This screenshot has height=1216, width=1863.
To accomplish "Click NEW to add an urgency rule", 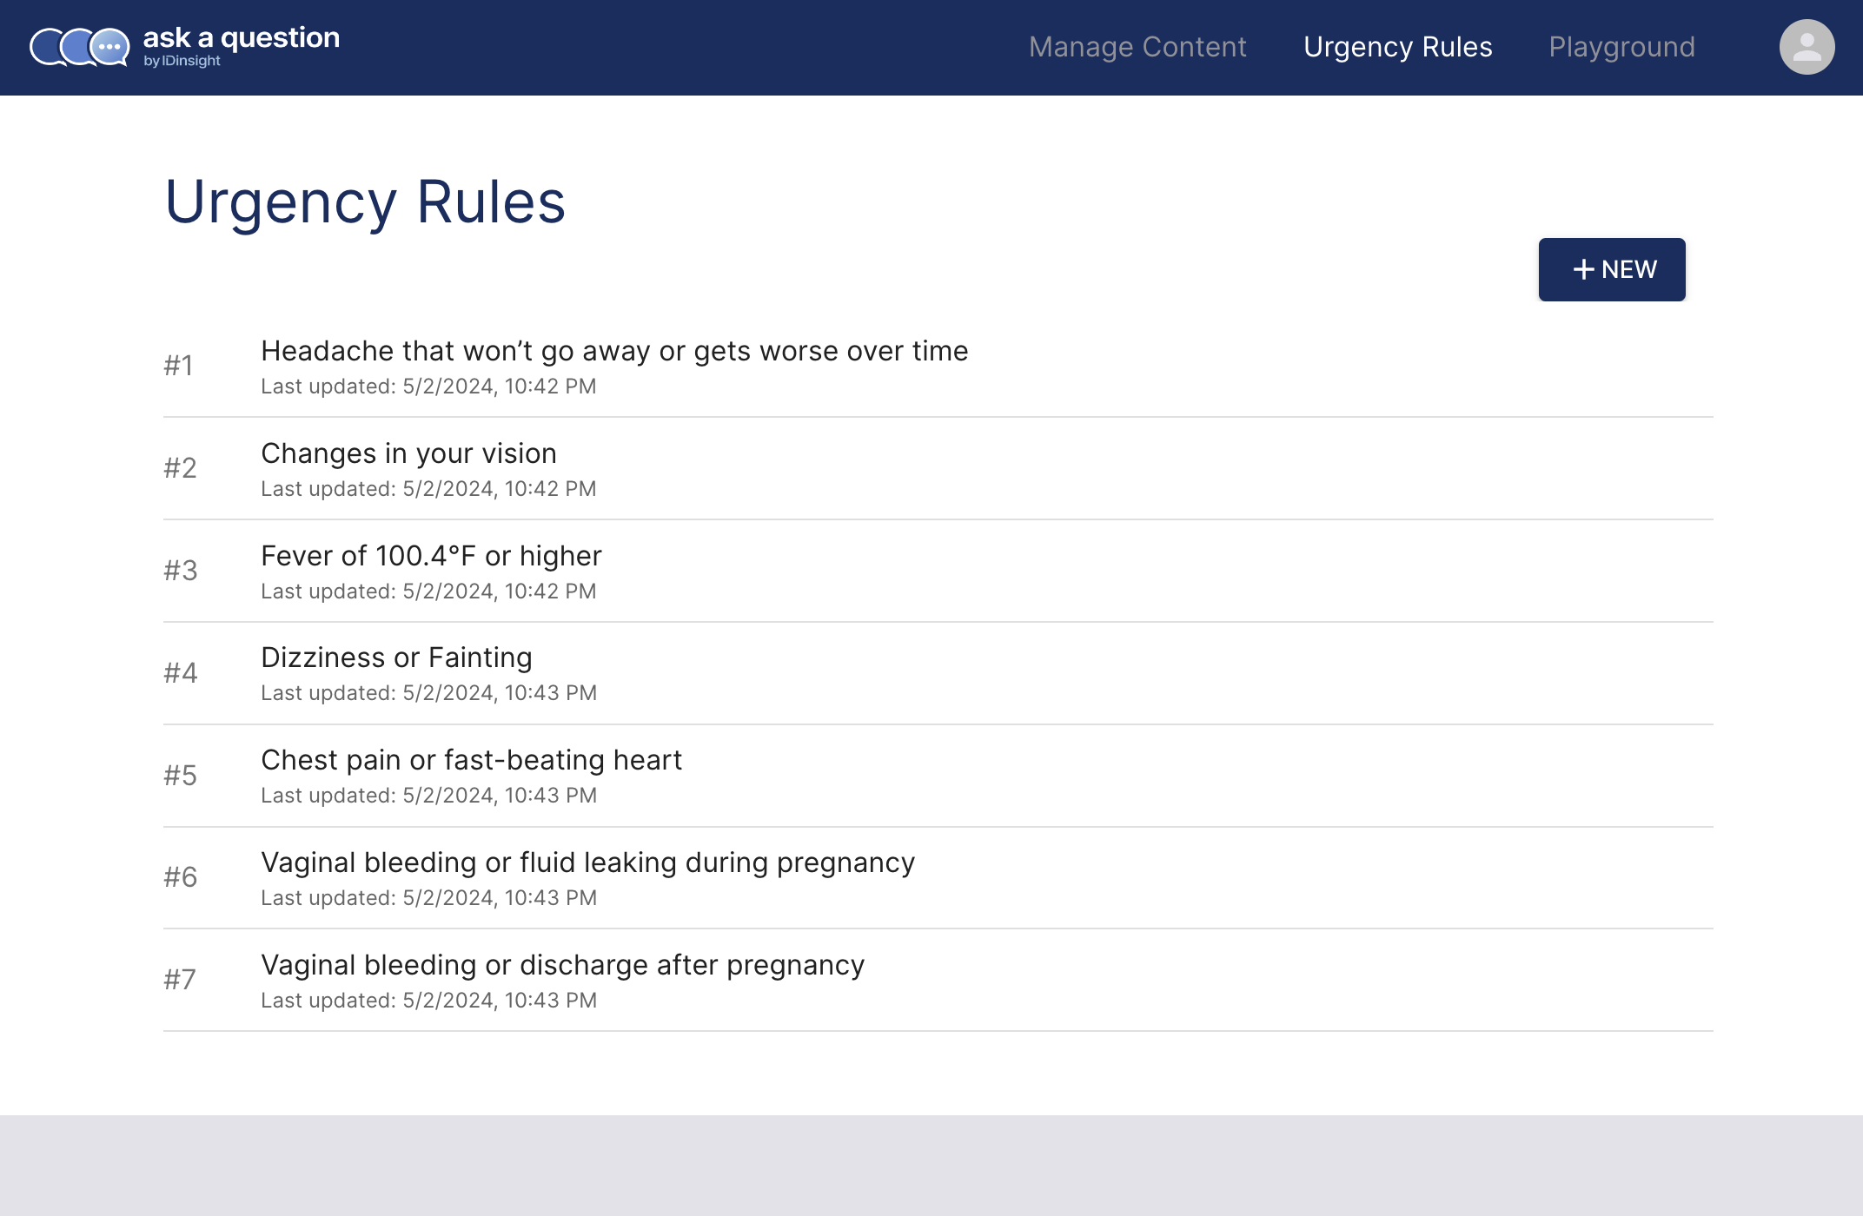I will coord(1612,270).
